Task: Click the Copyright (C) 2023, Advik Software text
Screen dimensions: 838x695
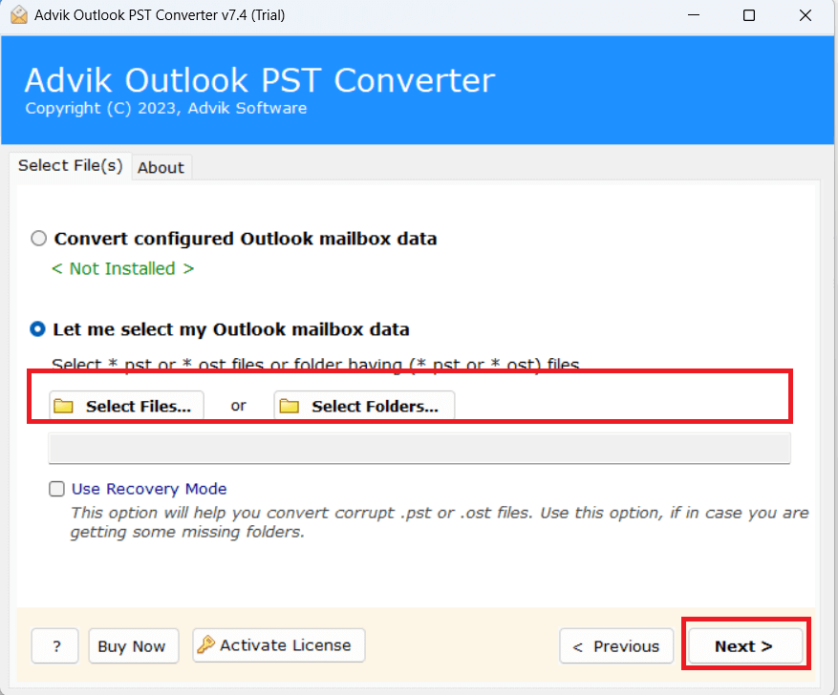Action: [x=166, y=109]
